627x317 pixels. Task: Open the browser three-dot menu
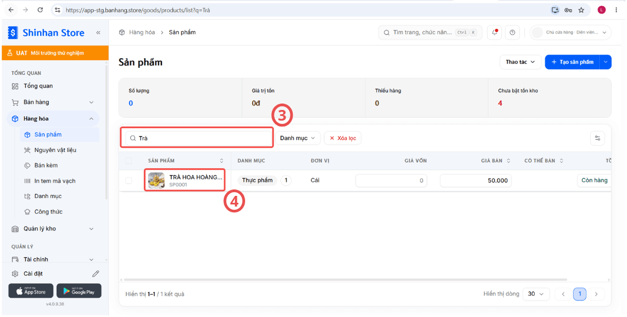616,10
